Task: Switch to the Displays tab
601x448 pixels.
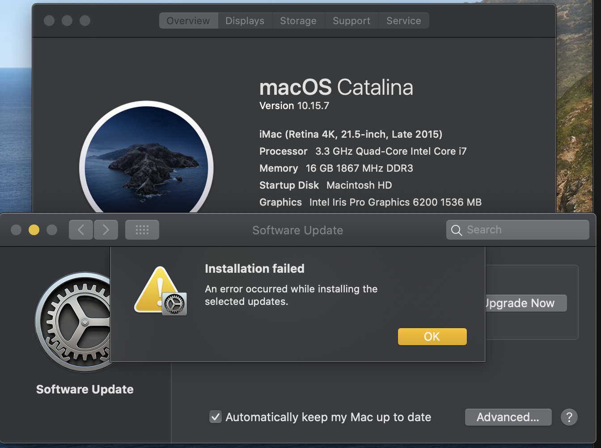Action: point(245,21)
